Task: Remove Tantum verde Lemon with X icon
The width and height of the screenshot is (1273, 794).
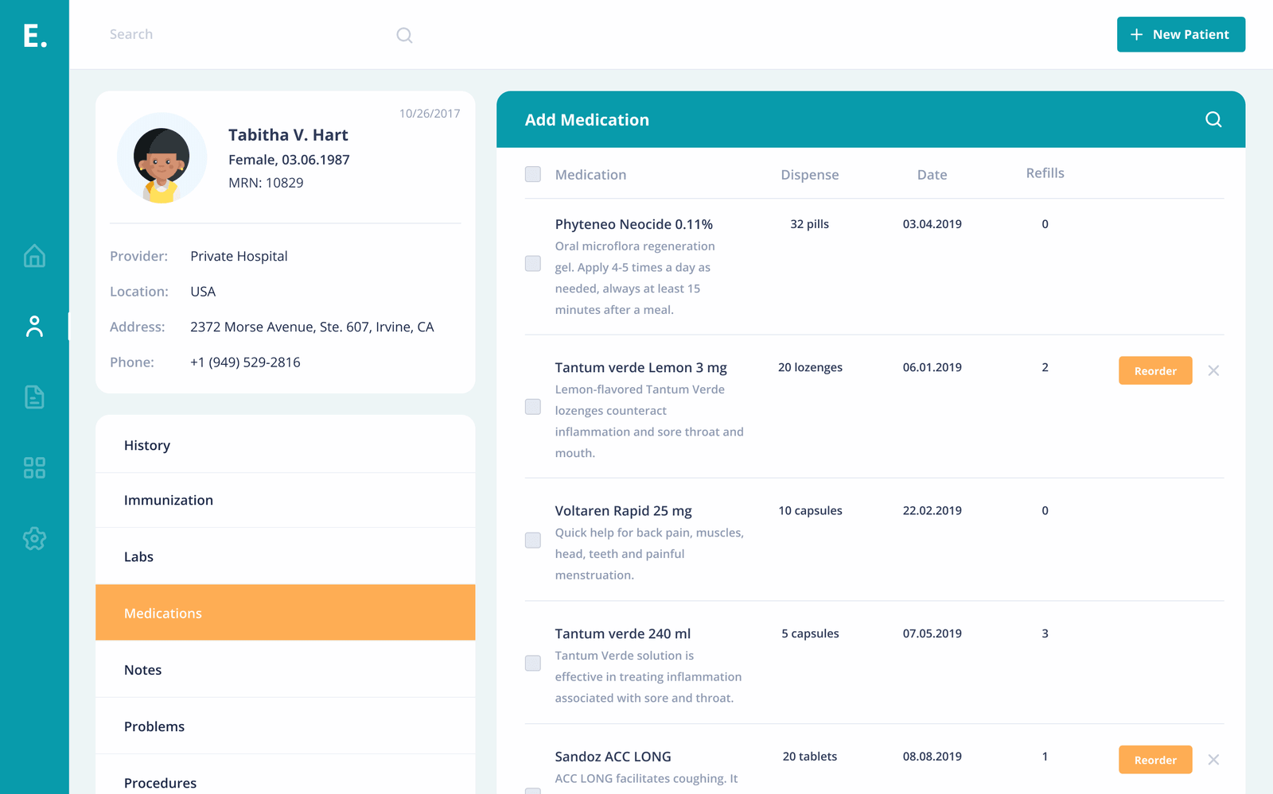Action: tap(1213, 370)
